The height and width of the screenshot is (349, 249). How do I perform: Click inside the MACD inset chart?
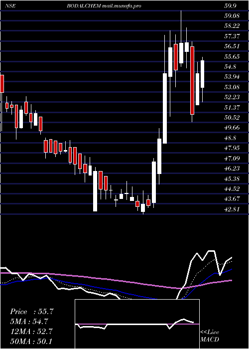[137, 324]
